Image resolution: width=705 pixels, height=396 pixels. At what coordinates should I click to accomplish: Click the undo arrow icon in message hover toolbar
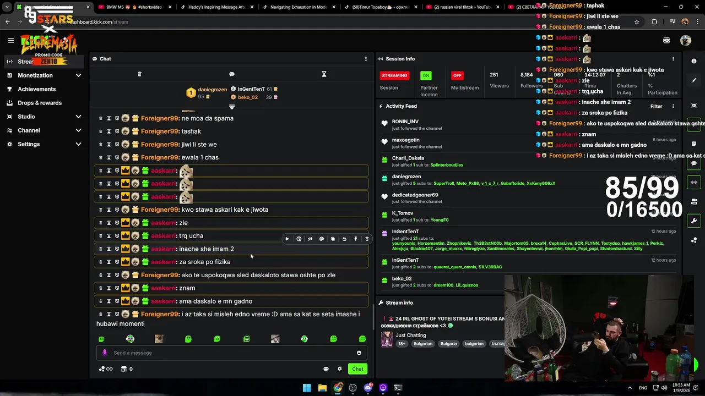344,239
